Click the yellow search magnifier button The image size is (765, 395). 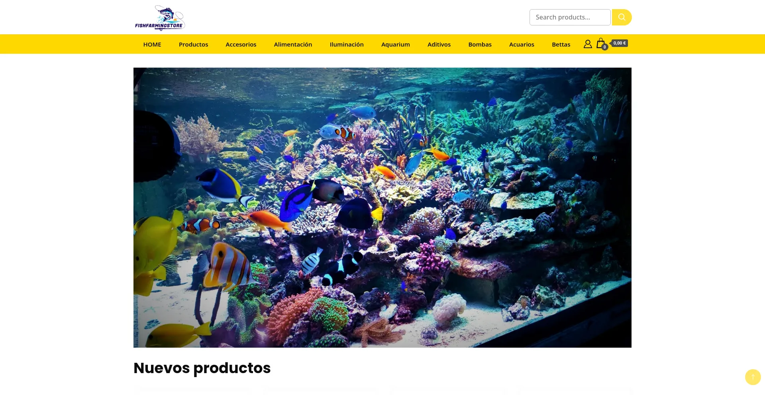coord(622,17)
